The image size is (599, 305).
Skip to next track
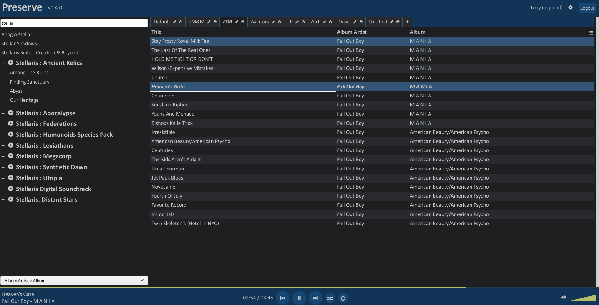point(315,298)
